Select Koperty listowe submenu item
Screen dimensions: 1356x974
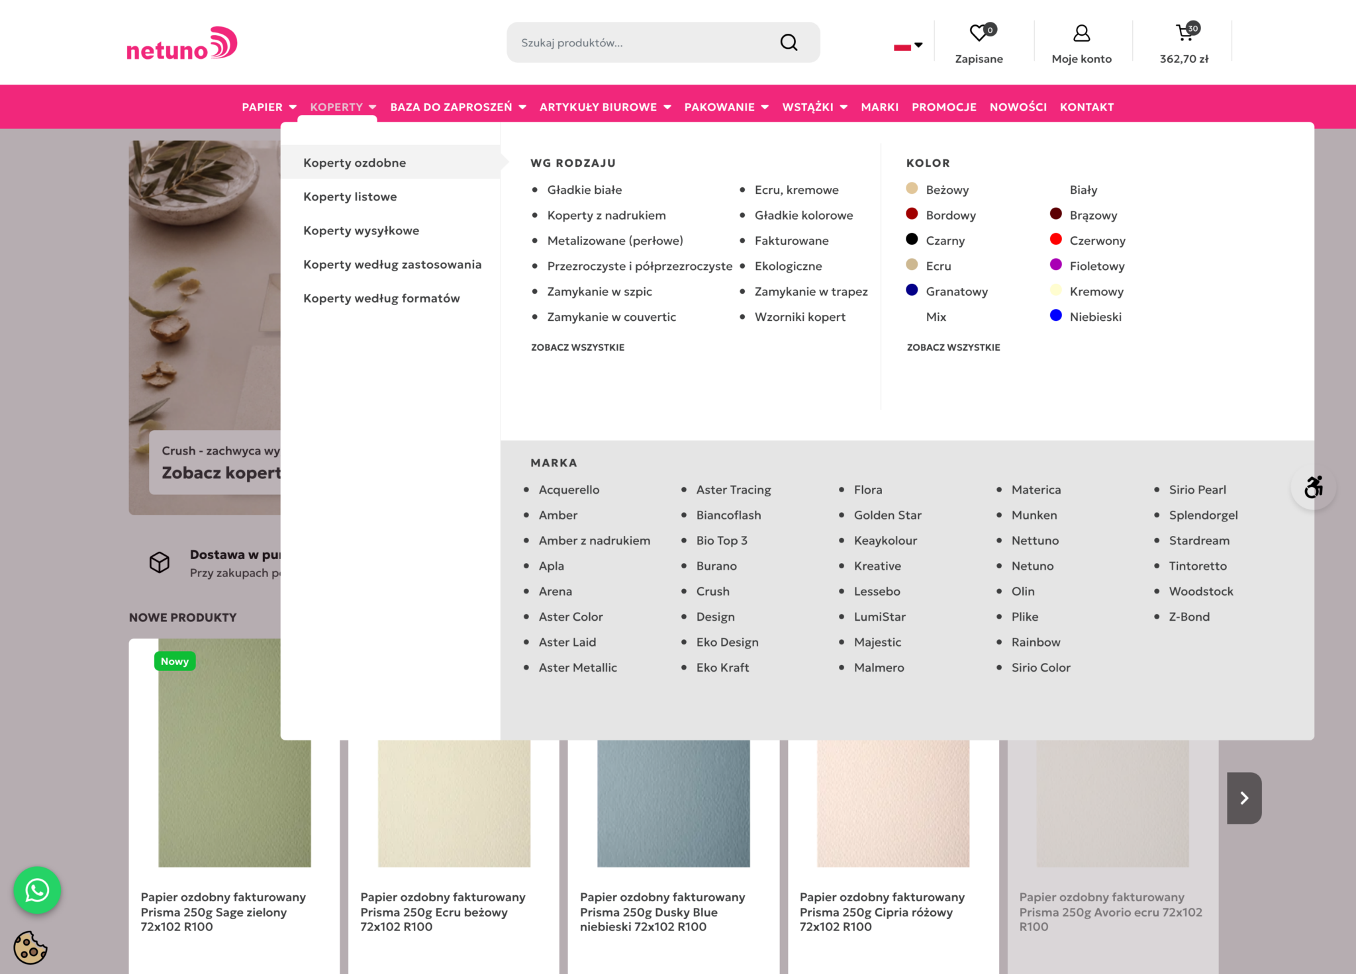point(350,197)
